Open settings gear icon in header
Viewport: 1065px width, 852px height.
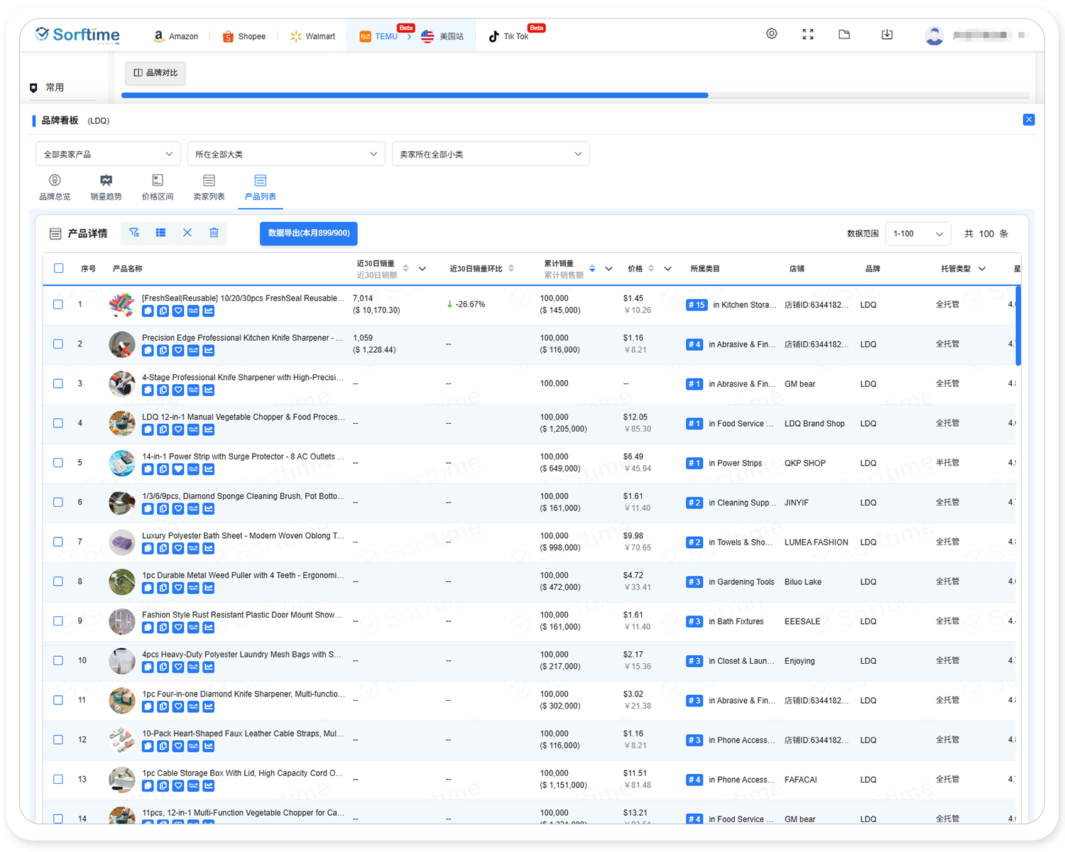pos(772,34)
